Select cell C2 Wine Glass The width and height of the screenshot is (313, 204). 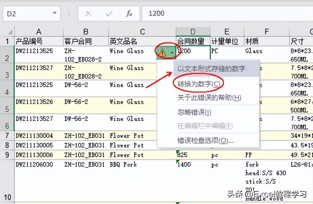(133, 55)
